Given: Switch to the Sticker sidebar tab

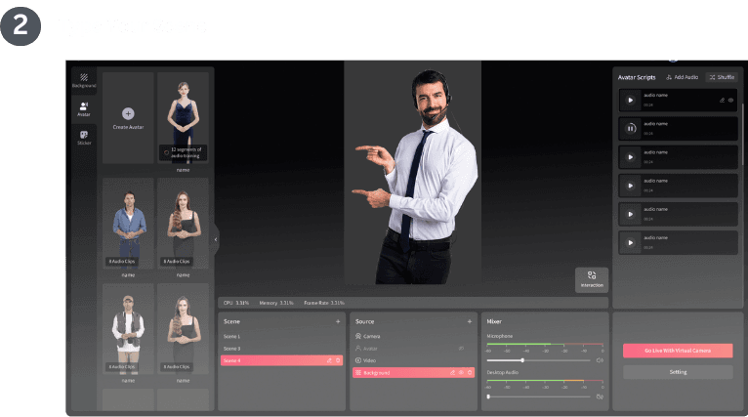Looking at the screenshot, I should pyautogui.click(x=84, y=139).
